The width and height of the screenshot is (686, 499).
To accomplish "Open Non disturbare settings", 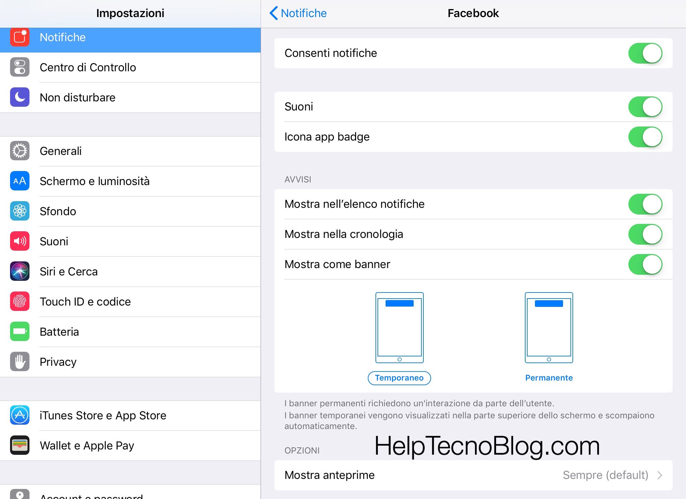I will (130, 97).
